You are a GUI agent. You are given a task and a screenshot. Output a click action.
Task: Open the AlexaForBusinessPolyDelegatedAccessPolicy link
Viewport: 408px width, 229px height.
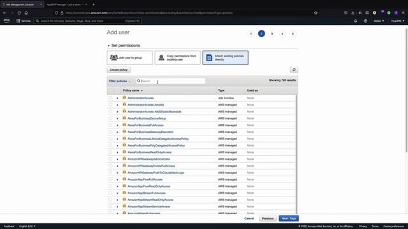point(156,146)
